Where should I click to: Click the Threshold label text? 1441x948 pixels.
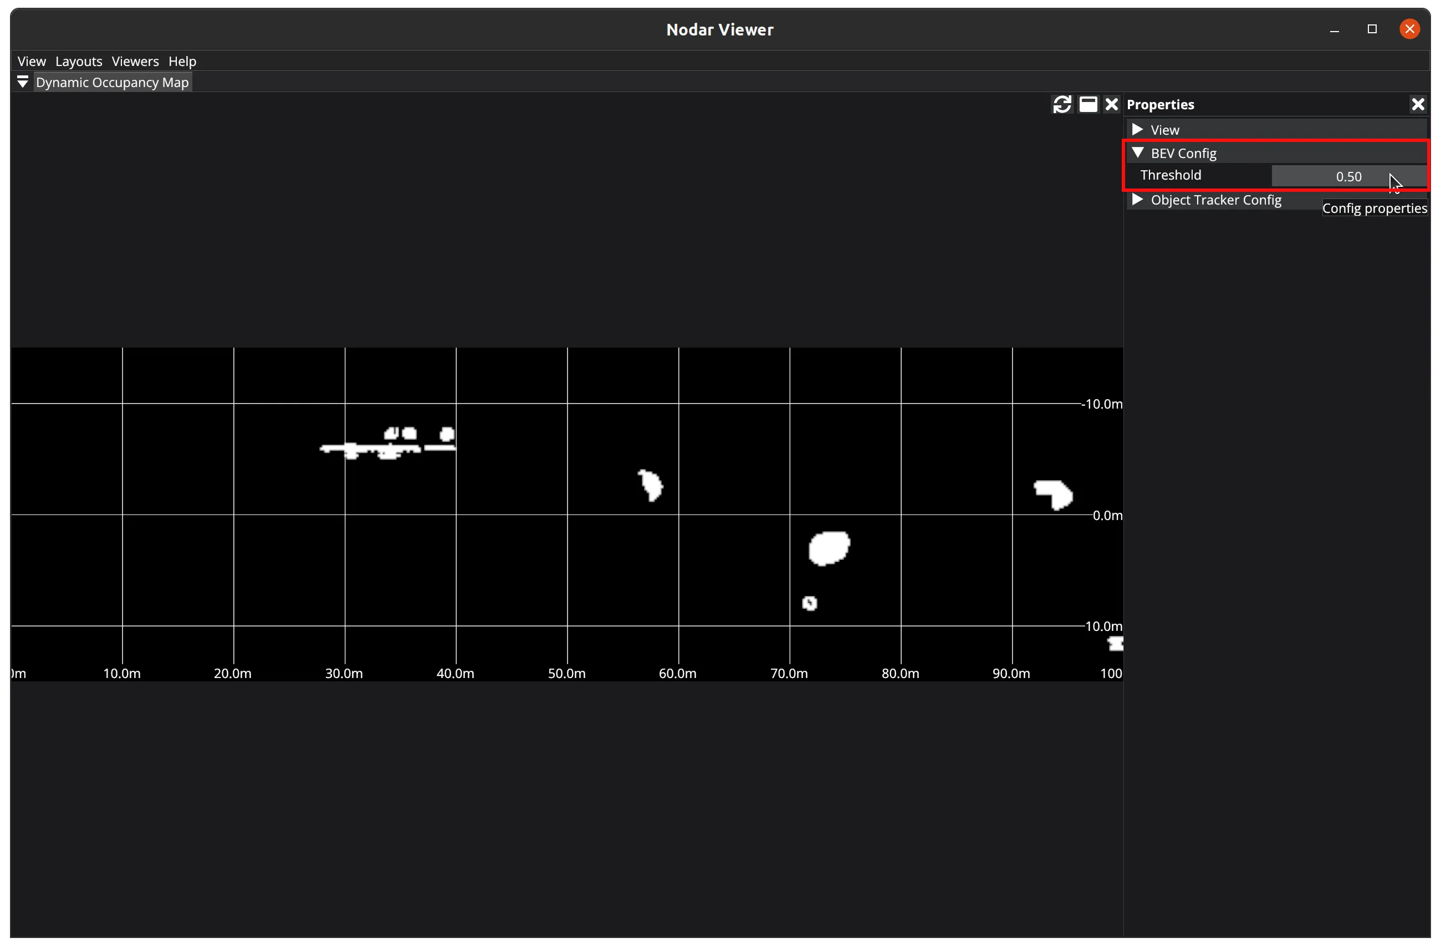pyautogui.click(x=1171, y=175)
